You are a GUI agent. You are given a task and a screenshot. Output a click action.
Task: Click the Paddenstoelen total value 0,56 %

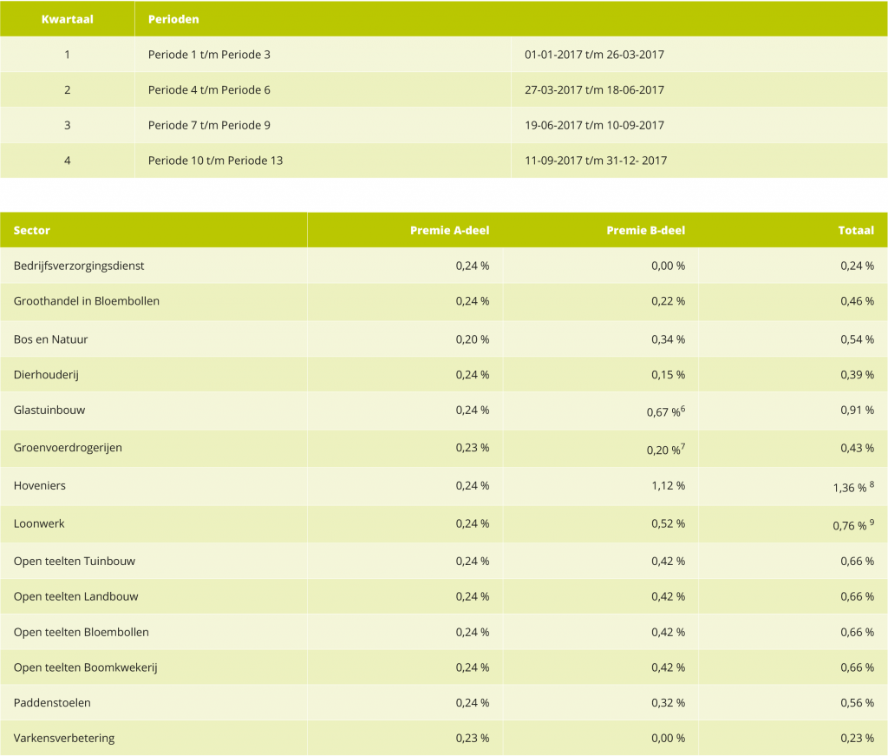point(857,703)
